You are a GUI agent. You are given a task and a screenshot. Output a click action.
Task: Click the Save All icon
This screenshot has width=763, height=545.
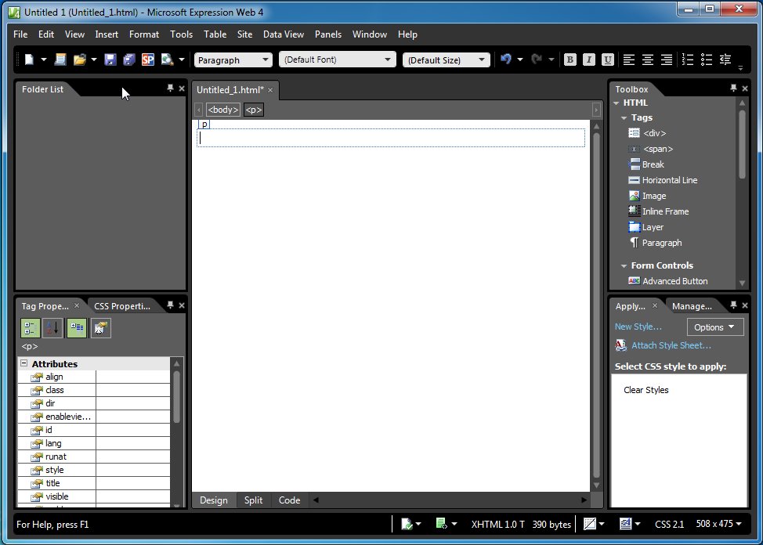pos(129,60)
